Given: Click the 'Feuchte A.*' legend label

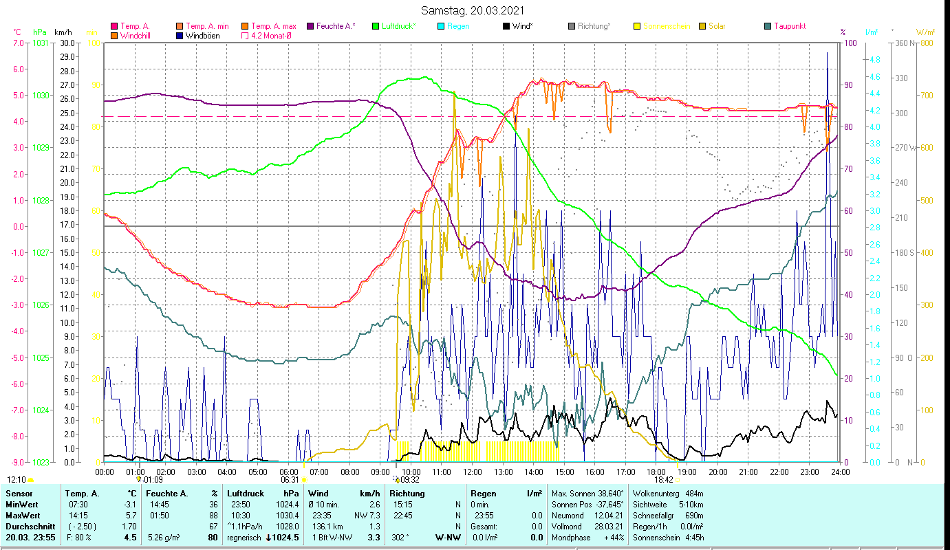Looking at the screenshot, I should (336, 27).
